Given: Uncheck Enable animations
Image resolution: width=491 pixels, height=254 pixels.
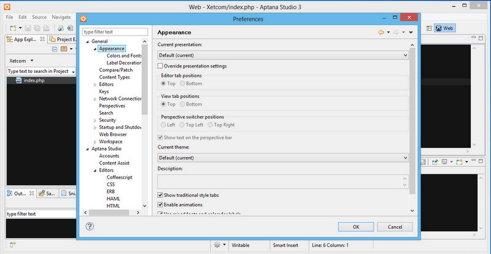Looking at the screenshot, I should [160, 204].
